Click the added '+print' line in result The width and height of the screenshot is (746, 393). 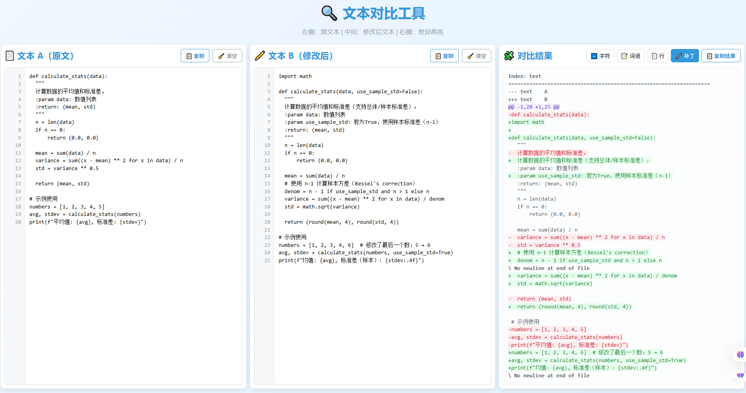tap(582, 368)
